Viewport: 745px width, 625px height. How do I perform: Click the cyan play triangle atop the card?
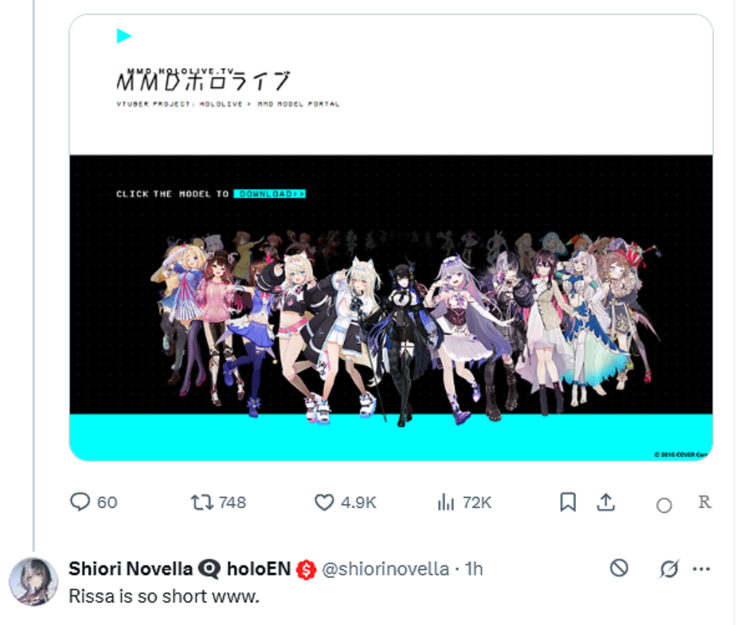[x=124, y=35]
